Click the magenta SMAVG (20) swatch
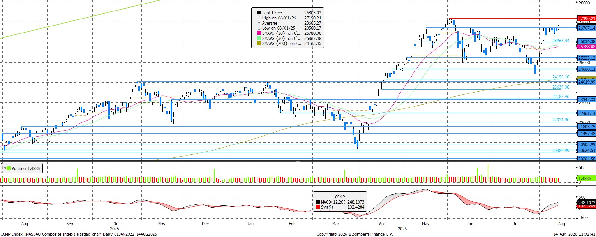Viewport: 596px width, 237px height. point(259,33)
